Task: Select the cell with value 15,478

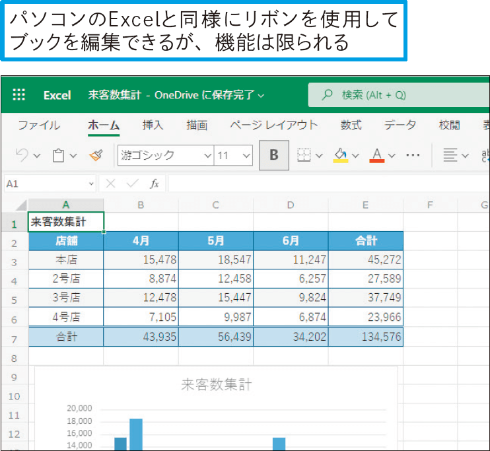Action: coord(141,260)
